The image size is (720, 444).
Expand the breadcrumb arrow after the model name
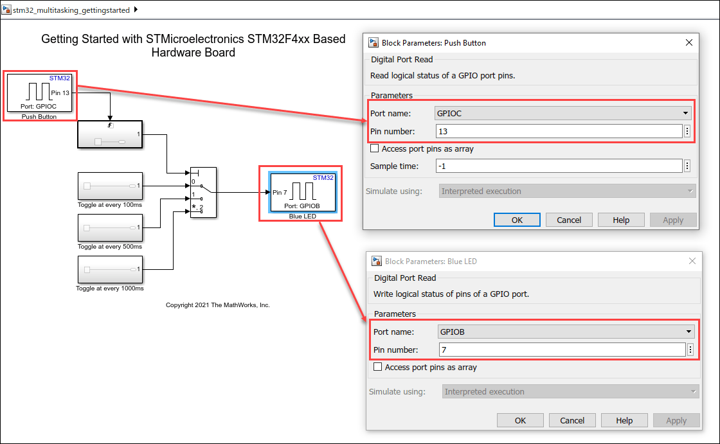click(x=136, y=10)
